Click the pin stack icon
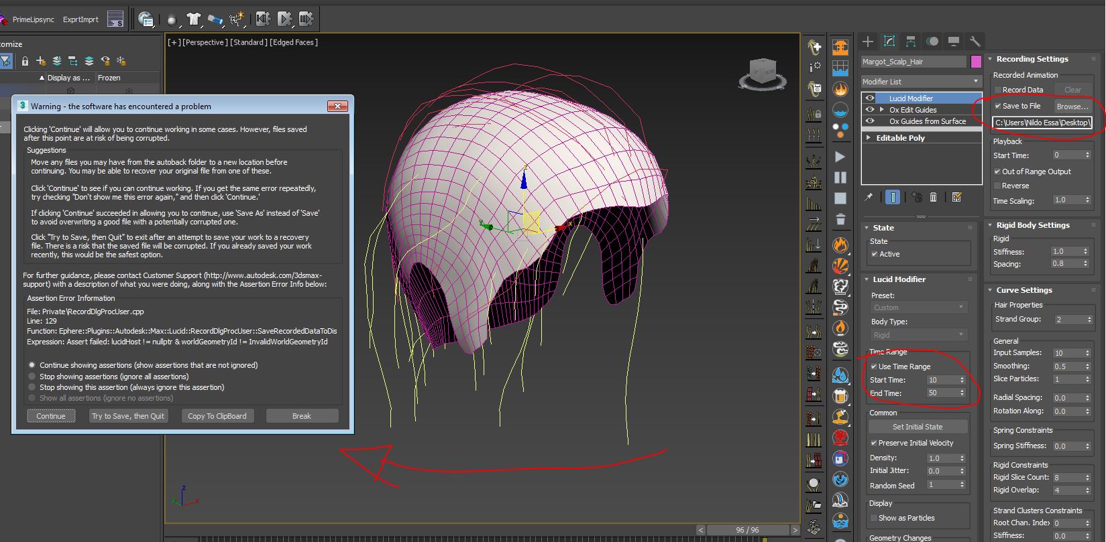1106x542 pixels. click(x=869, y=197)
